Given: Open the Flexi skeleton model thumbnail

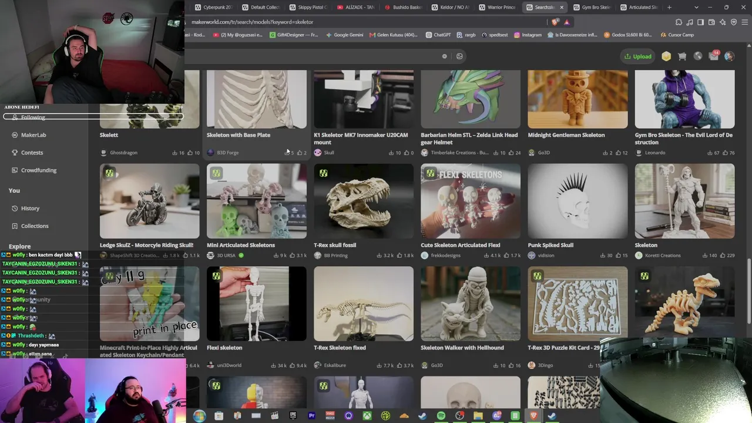Looking at the screenshot, I should [257, 304].
